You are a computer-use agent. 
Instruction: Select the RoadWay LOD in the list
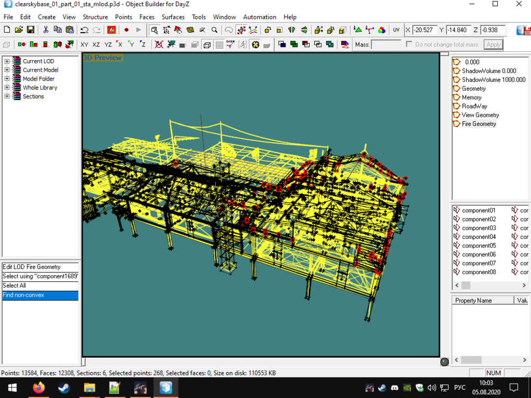[x=475, y=106]
